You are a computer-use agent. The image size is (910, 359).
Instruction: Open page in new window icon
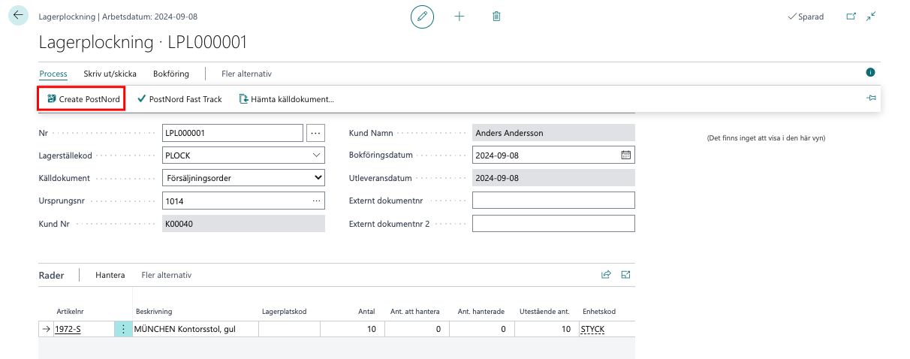click(x=851, y=17)
